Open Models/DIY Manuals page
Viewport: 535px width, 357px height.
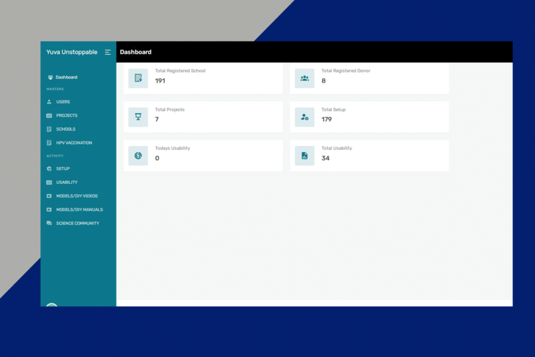79,209
